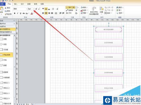Screen dimensions: 141x105
Task: Switch to the 设计 (Design) ribbon tab
Action: pos(22,4)
